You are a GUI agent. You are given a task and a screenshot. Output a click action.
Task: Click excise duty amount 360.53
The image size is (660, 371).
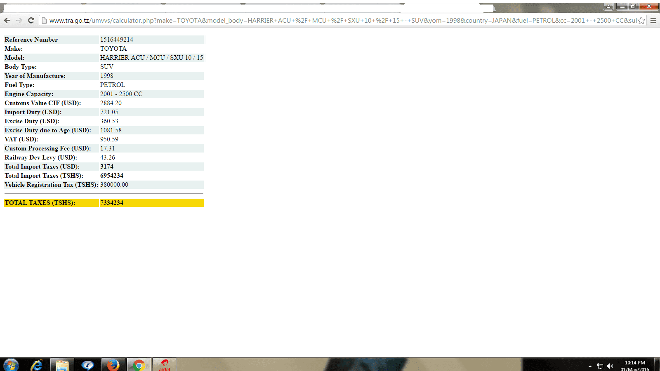point(109,121)
